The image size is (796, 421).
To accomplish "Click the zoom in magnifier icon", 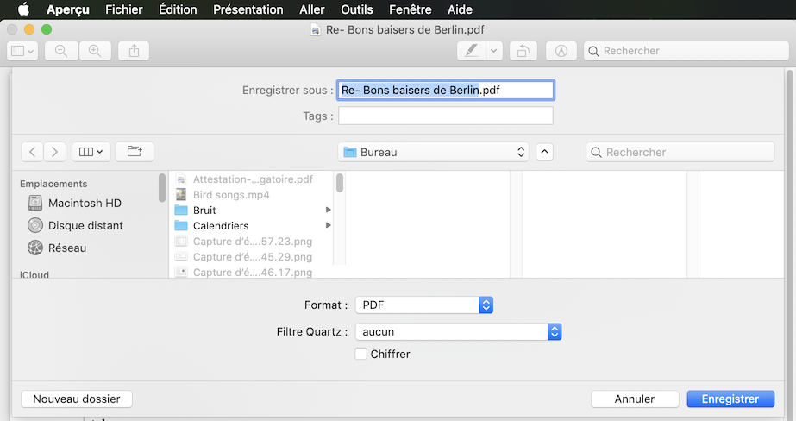I will pos(95,51).
